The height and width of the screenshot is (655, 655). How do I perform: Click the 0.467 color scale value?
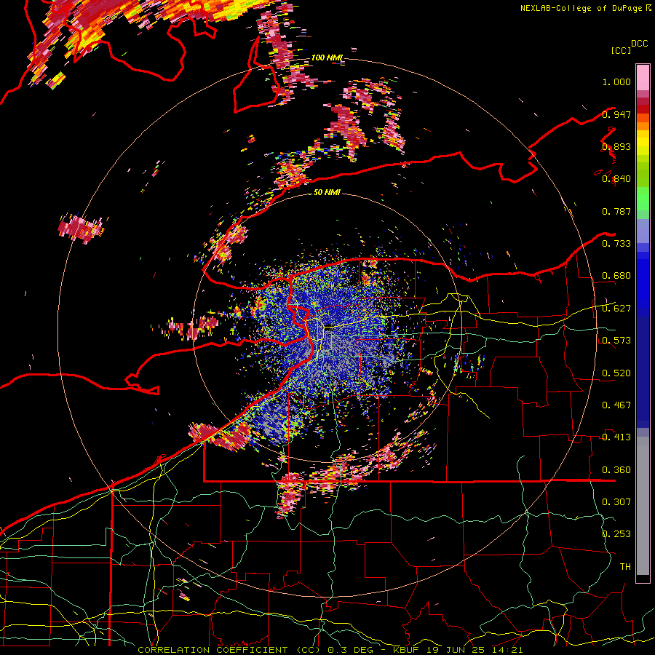(x=616, y=405)
